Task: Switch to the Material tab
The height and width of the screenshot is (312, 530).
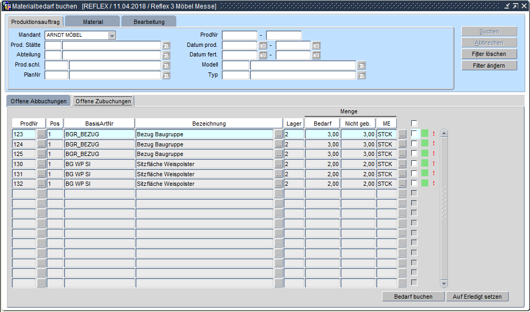Action: click(93, 22)
